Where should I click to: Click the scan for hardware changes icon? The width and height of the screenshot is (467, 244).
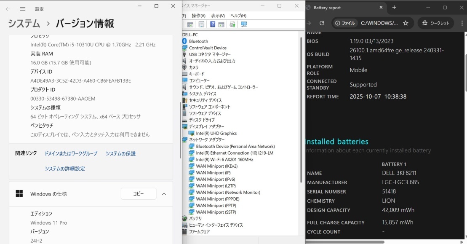(x=244, y=24)
